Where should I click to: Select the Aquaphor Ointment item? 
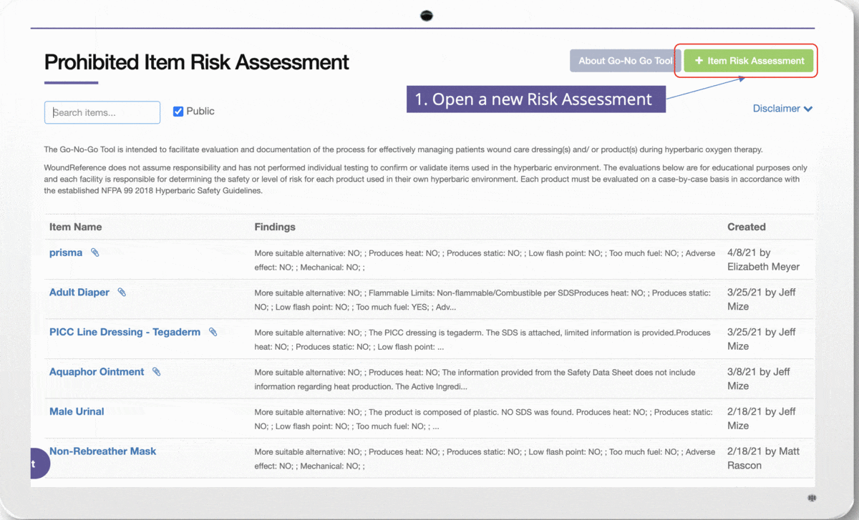coord(97,371)
